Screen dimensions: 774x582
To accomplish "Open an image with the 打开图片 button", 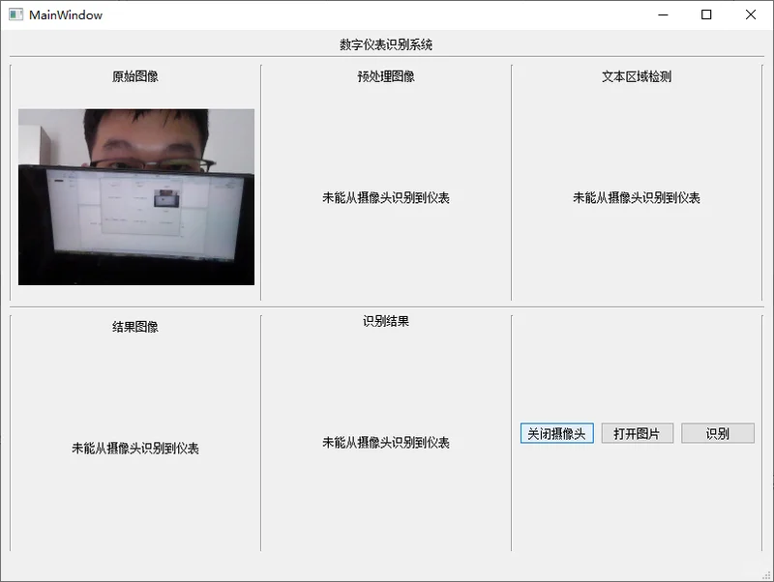I will (638, 432).
